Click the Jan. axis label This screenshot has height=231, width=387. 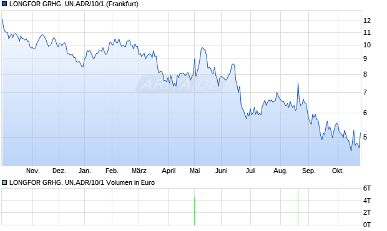tap(85, 171)
